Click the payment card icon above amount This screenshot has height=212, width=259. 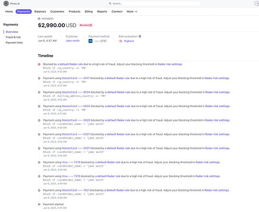coord(39,19)
